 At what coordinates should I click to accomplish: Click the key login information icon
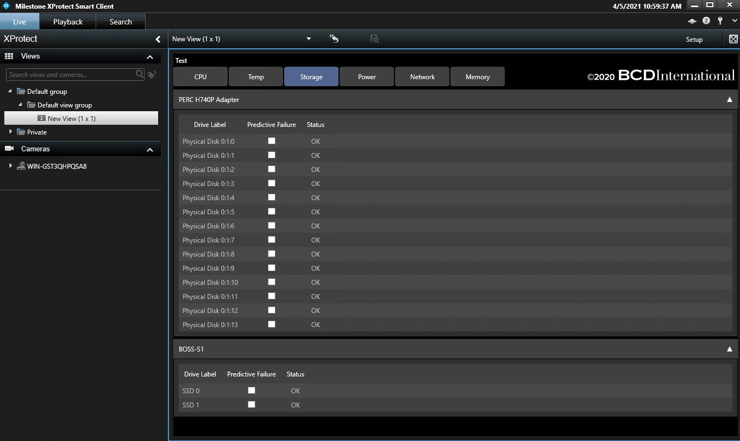click(x=720, y=21)
